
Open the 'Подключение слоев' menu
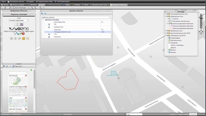(x=44, y=2)
